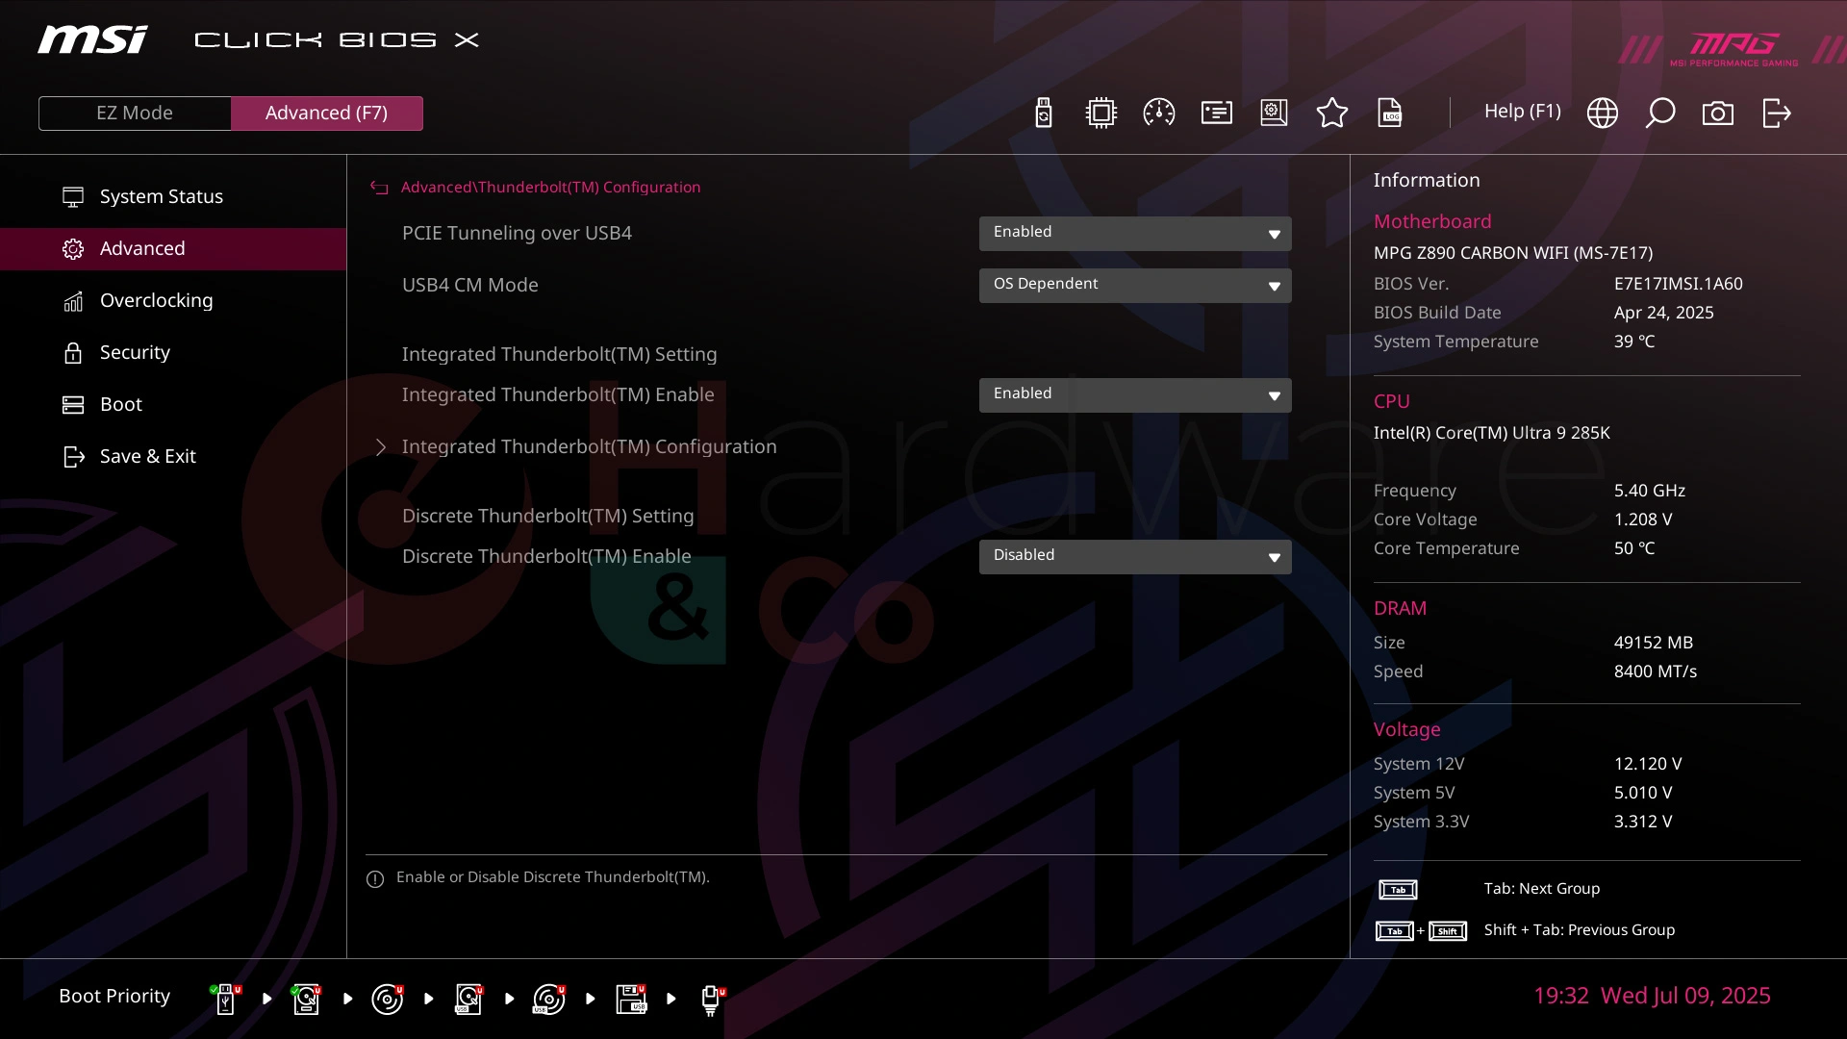Click the Help (F1) button
Screen dimensions: 1847x1039
tap(1522, 112)
